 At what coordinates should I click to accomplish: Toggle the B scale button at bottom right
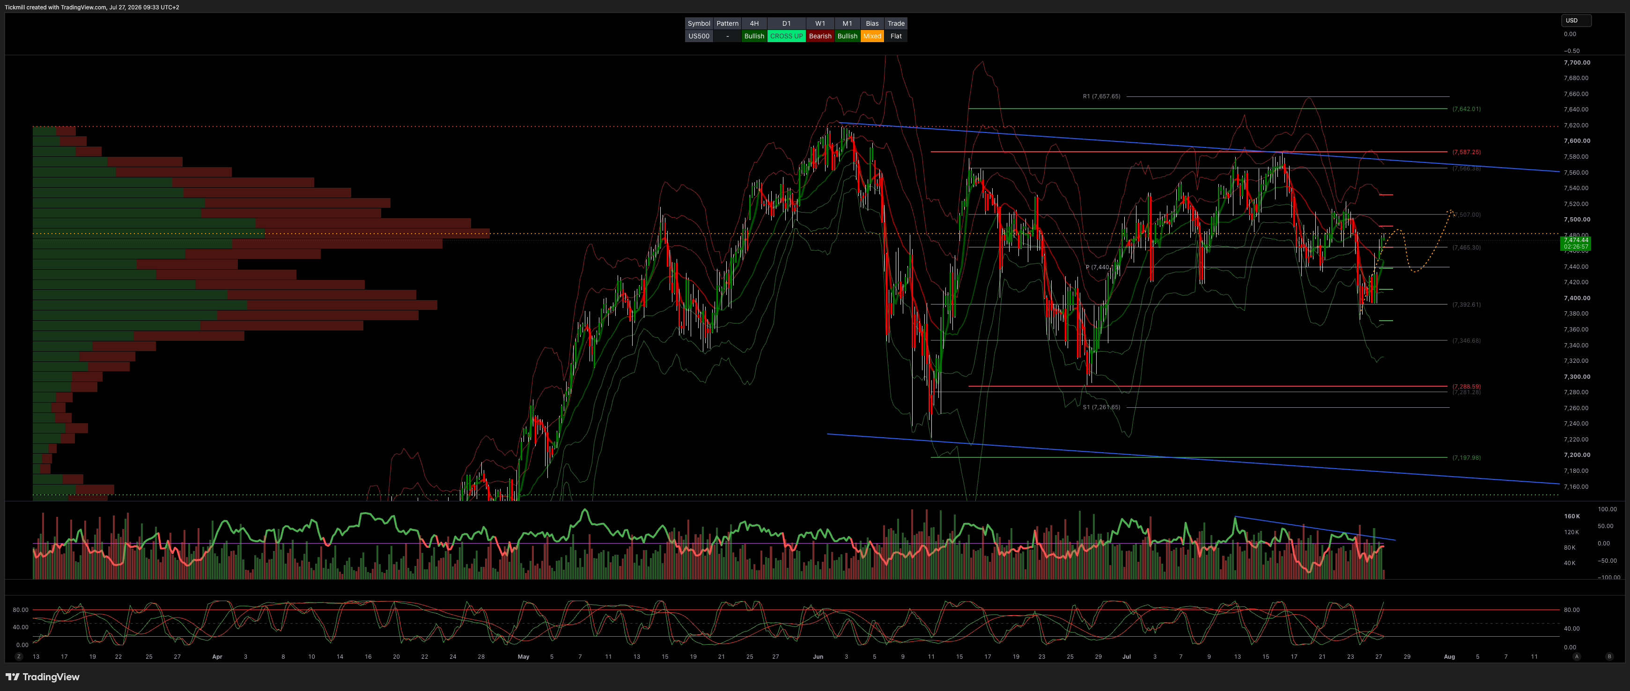[1609, 656]
